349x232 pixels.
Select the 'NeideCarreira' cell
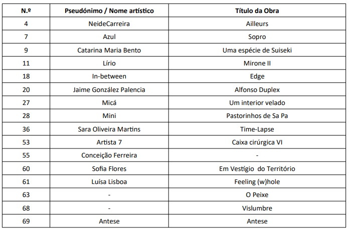point(109,23)
